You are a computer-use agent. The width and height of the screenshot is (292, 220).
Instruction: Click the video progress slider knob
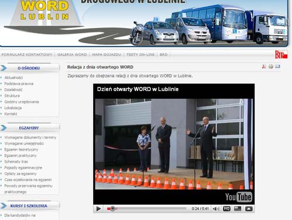(112, 209)
